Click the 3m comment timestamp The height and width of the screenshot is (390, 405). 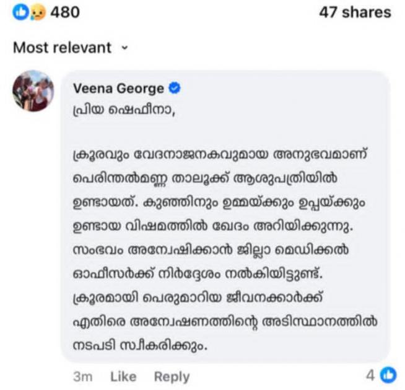coord(82,376)
